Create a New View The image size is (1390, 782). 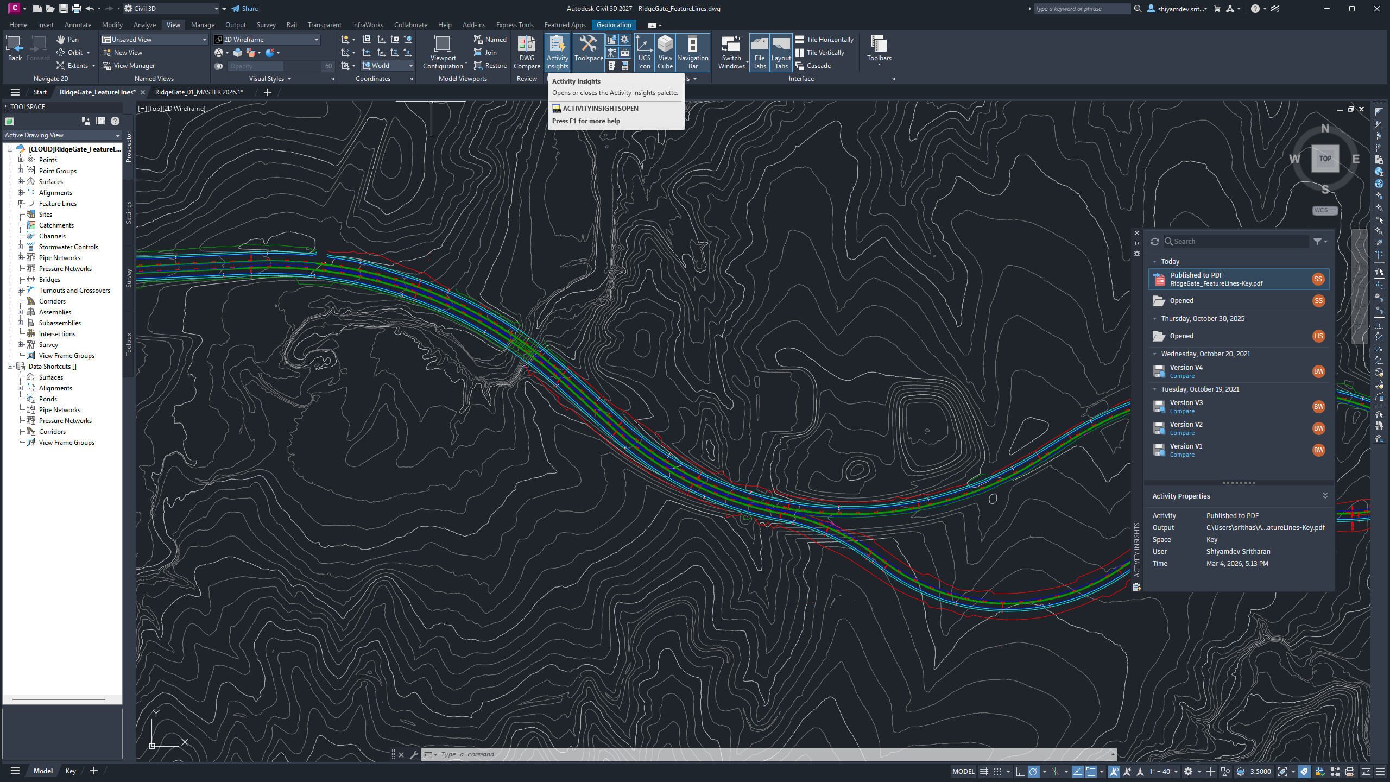[x=122, y=53]
